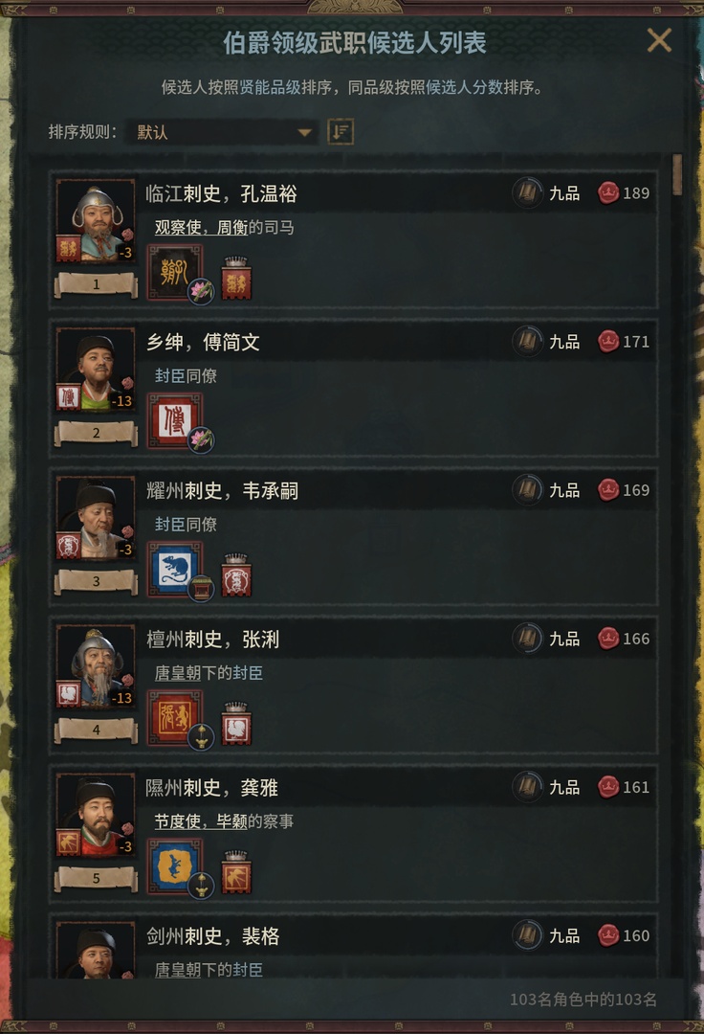Click 张浰's red house coat of arms

(174, 717)
